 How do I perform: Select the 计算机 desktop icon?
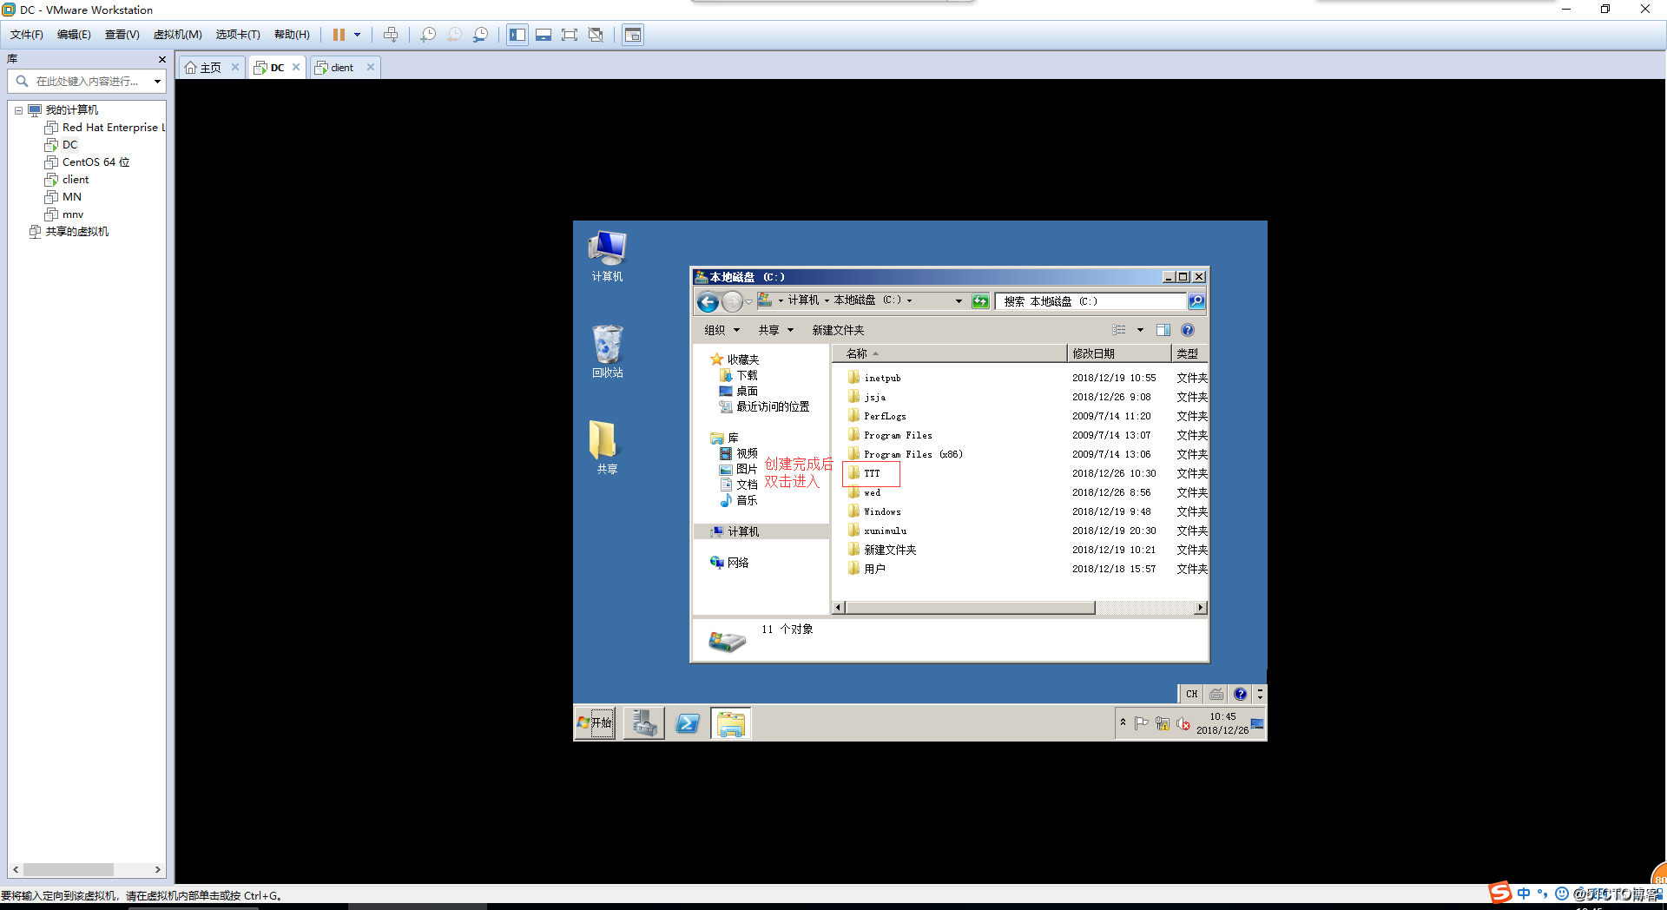[607, 257]
